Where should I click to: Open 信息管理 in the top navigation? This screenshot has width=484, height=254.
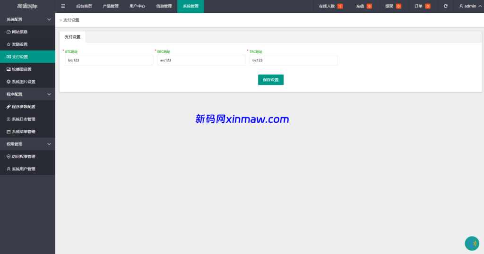[164, 6]
